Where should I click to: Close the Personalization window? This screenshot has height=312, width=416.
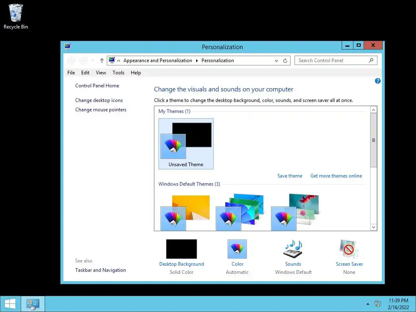(x=373, y=45)
